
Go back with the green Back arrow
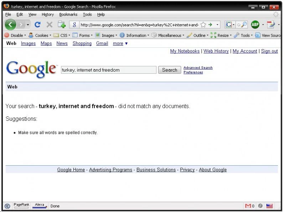click(x=10, y=25)
